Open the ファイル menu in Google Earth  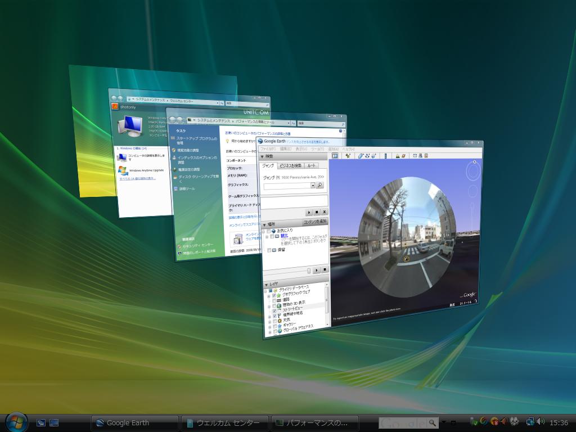pos(268,149)
